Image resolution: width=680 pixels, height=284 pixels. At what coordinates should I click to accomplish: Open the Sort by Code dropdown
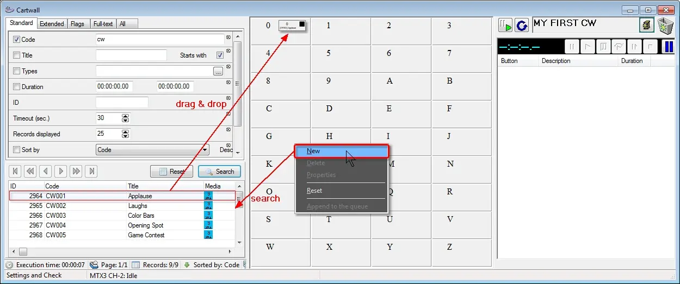point(205,150)
